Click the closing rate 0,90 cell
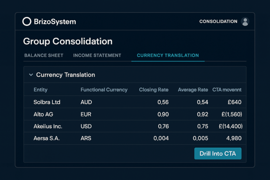The image size is (270, 180). point(163,114)
